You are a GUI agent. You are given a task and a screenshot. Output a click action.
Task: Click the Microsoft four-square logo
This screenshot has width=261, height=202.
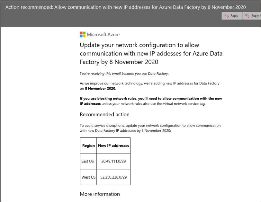coord(83,35)
